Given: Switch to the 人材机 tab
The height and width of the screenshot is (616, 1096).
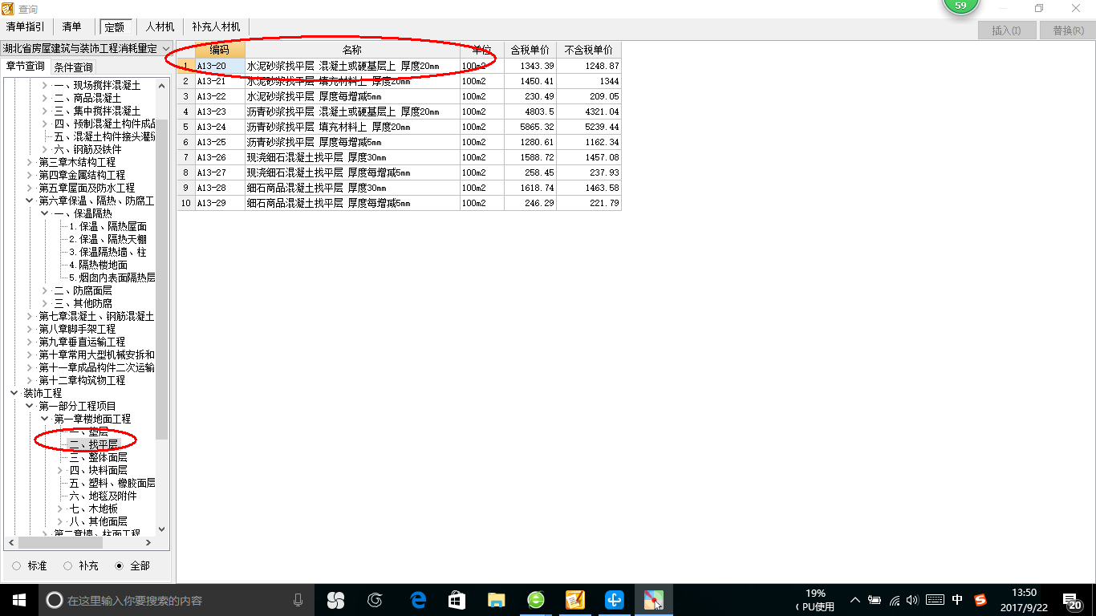Looking at the screenshot, I should 160,26.
